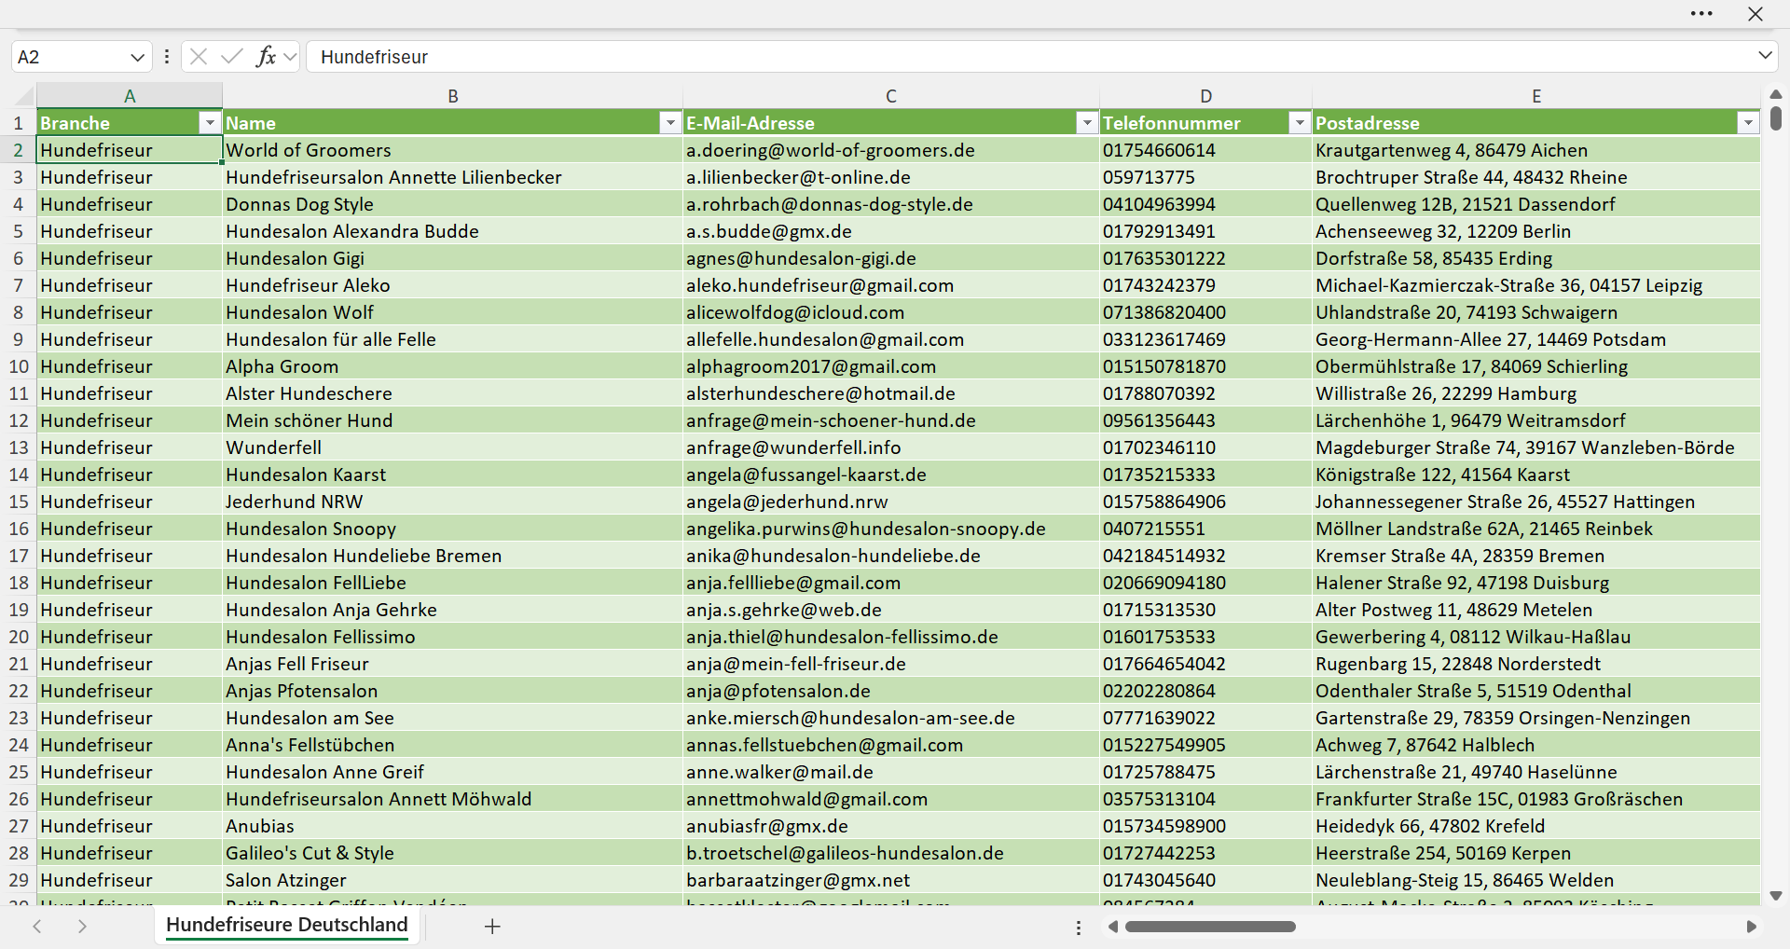Expand the function dropdown next to fx
Screen dimensions: 1790x949
point(290,57)
